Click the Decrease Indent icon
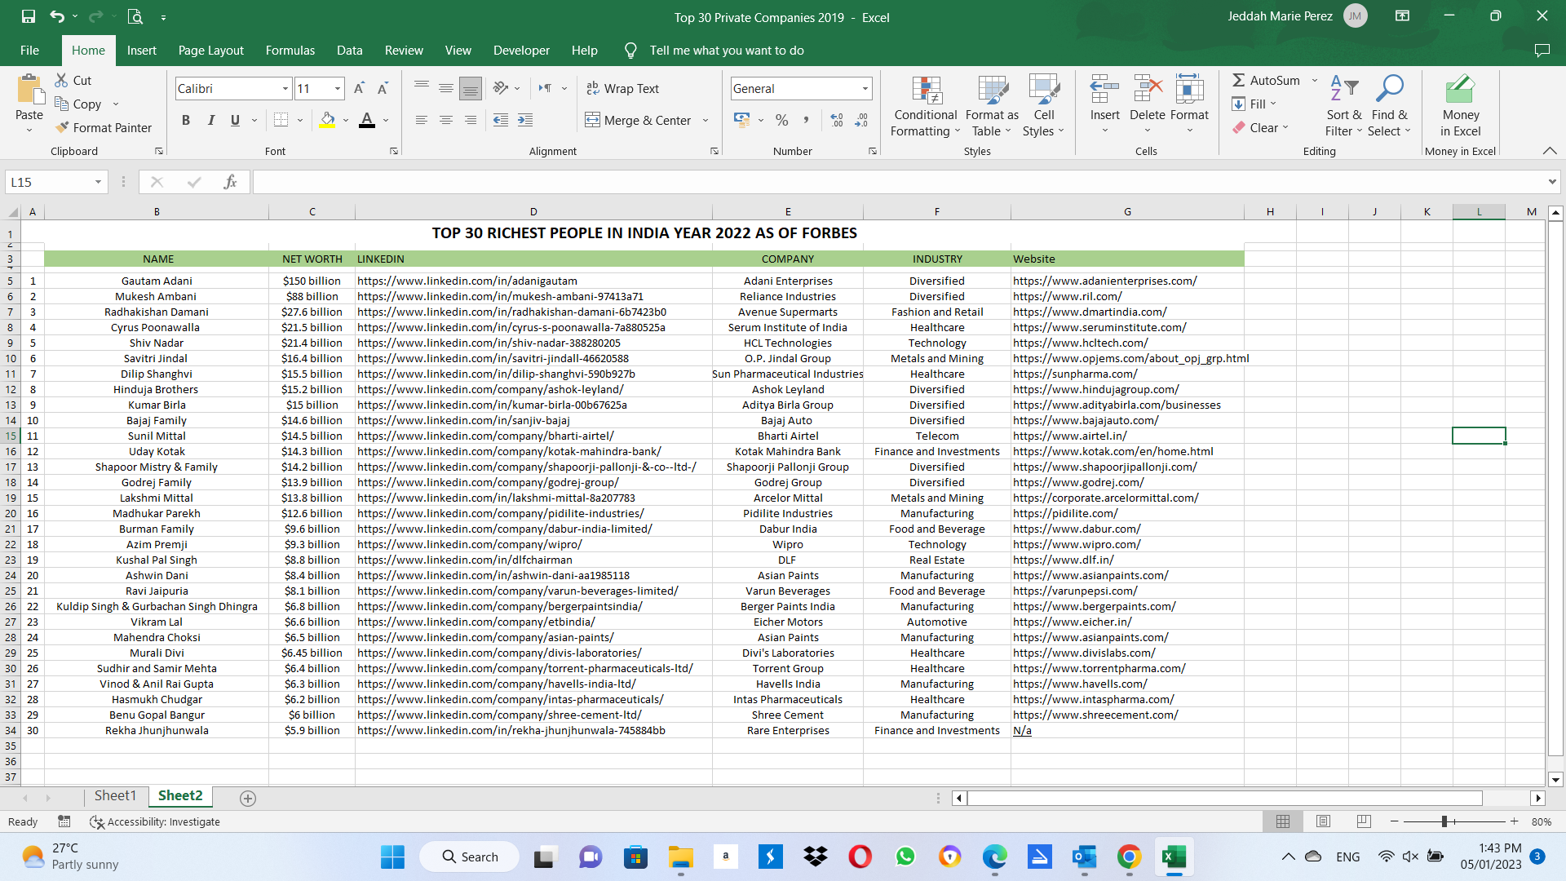 [x=501, y=120]
